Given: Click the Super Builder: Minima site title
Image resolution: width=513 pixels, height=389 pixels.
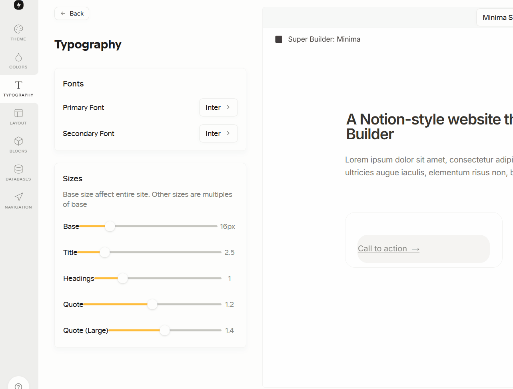Looking at the screenshot, I should coord(324,39).
